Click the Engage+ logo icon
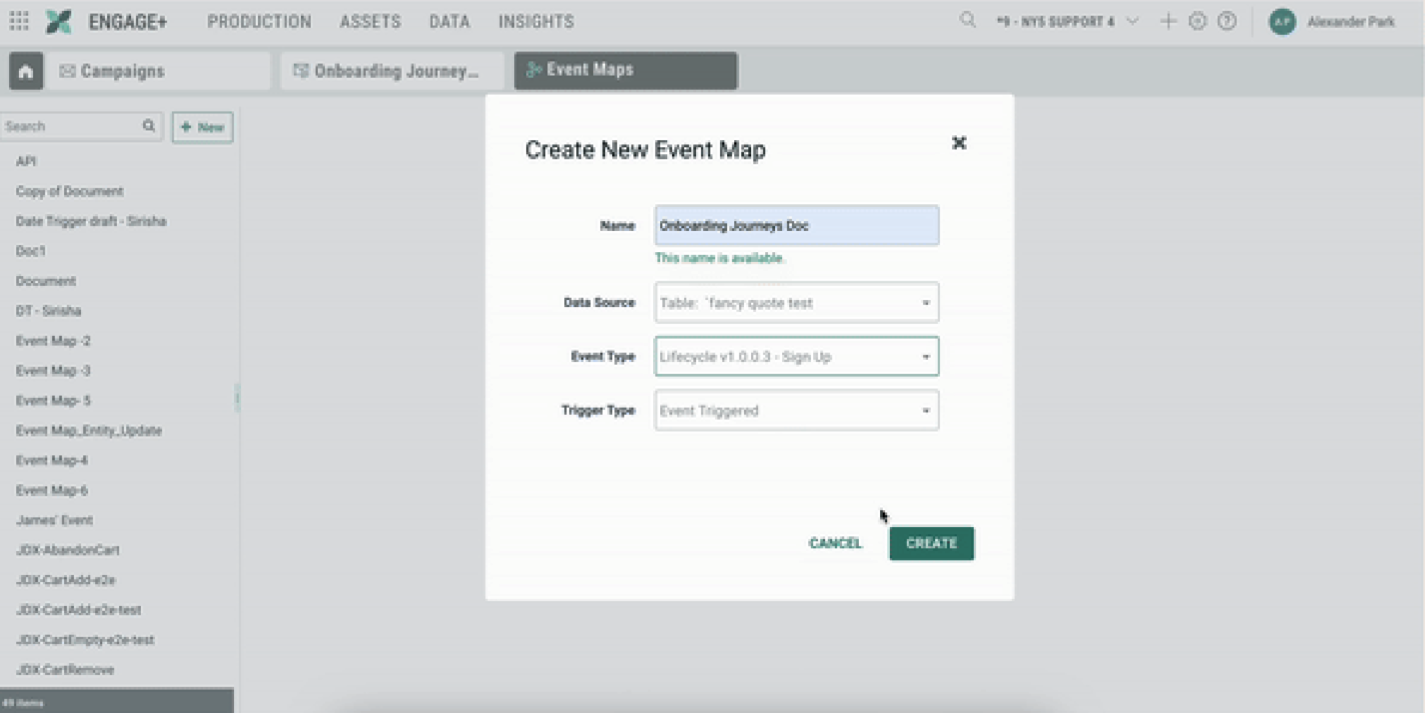Viewport: 1425px width, 713px height. pos(59,22)
